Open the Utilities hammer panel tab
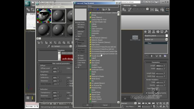This screenshot has width=194, height=109. click(x=166, y=32)
